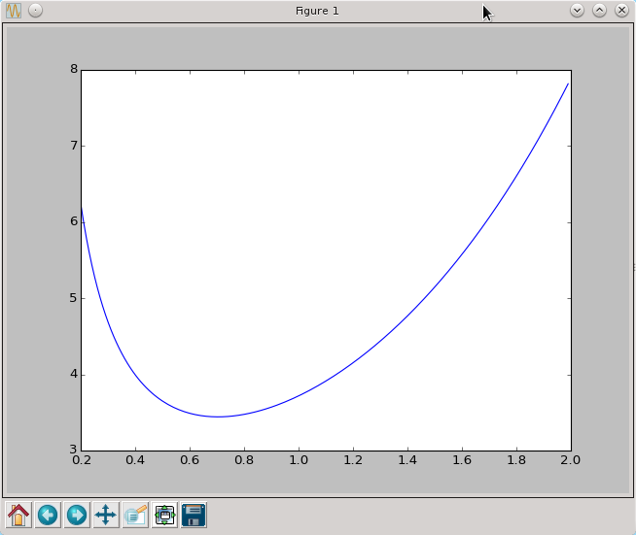This screenshot has height=535, width=636.
Task: Open the window menu icon in title bar
Action: point(15,11)
